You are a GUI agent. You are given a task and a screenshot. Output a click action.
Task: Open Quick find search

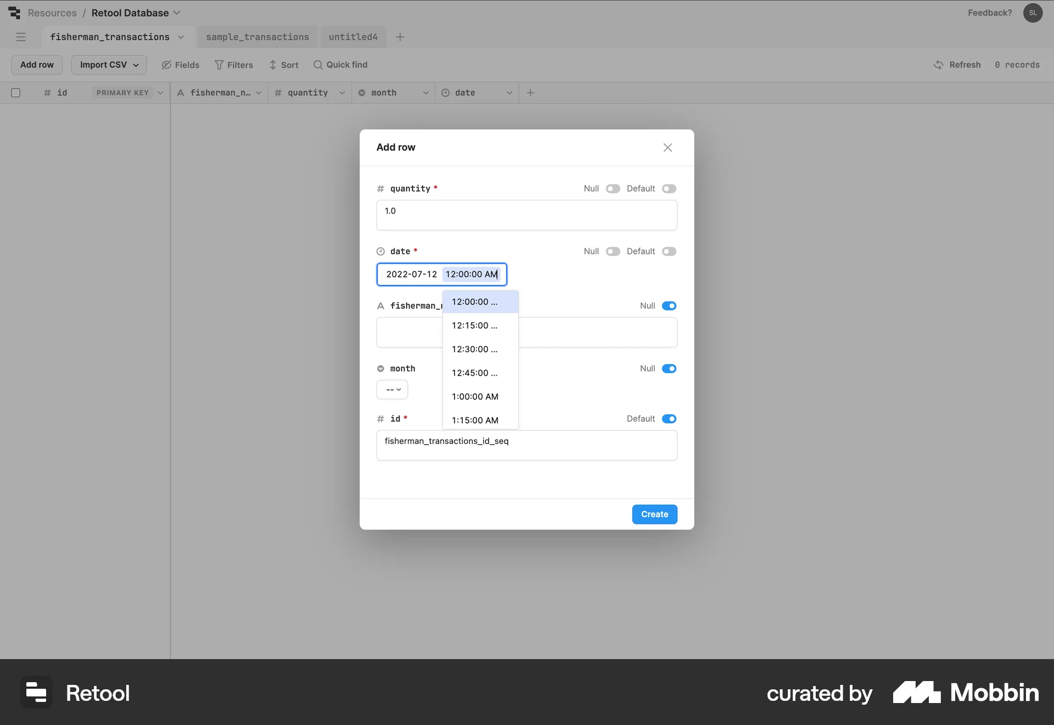click(x=340, y=65)
